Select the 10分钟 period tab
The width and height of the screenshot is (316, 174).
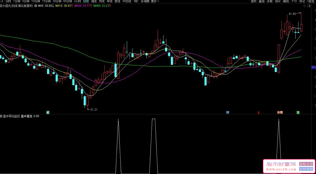point(36,1)
